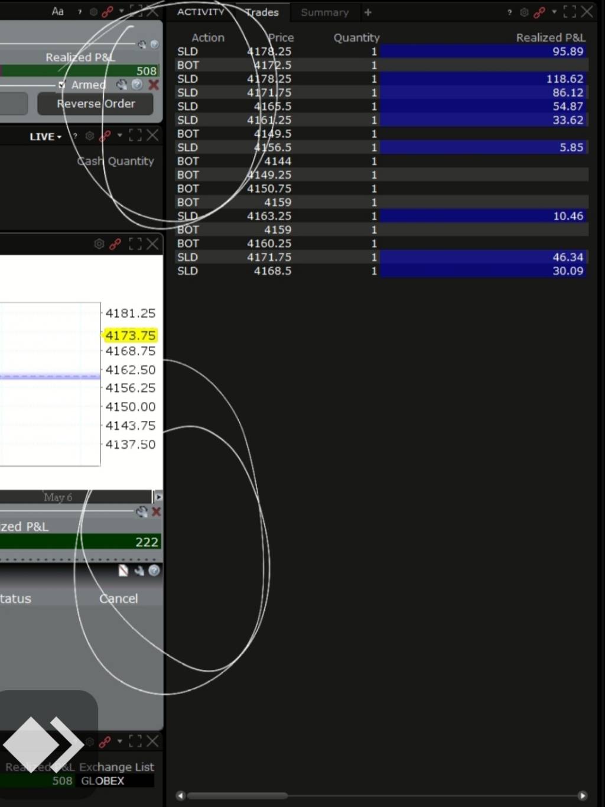Click red link icon above Exchange List

[105, 741]
